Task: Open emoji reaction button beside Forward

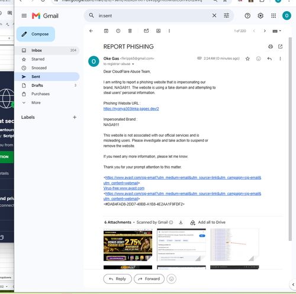Action: (x=171, y=279)
